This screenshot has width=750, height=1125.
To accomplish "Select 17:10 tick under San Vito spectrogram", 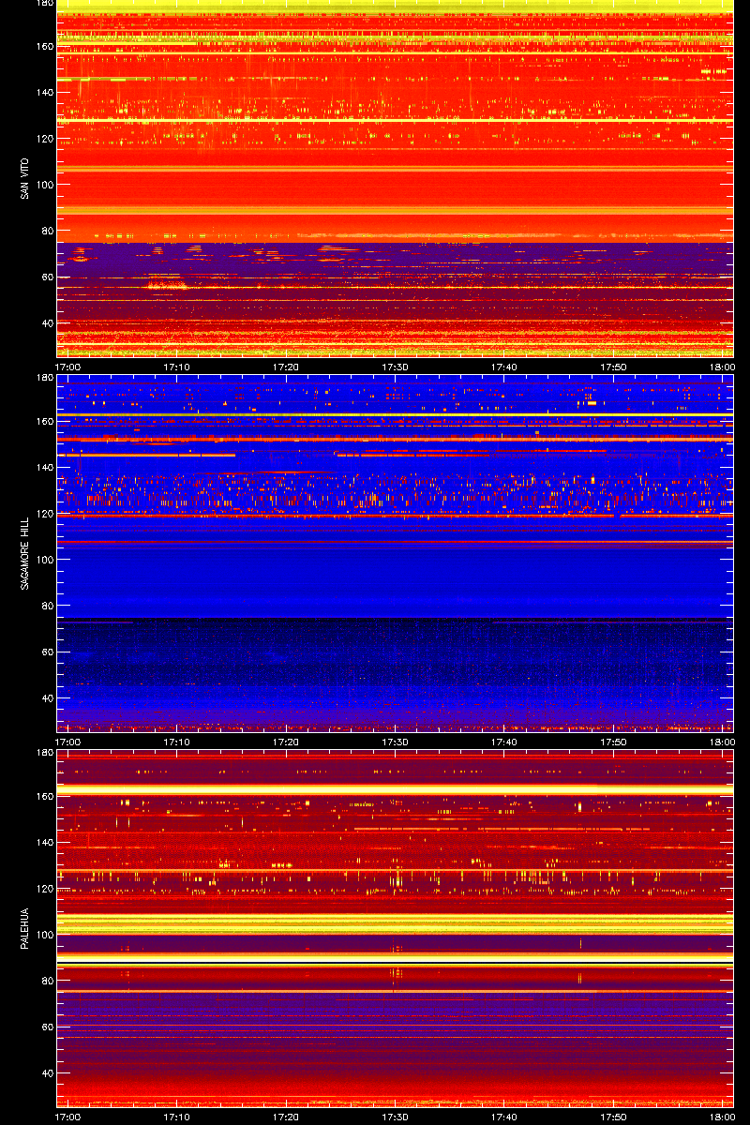I will click(177, 367).
